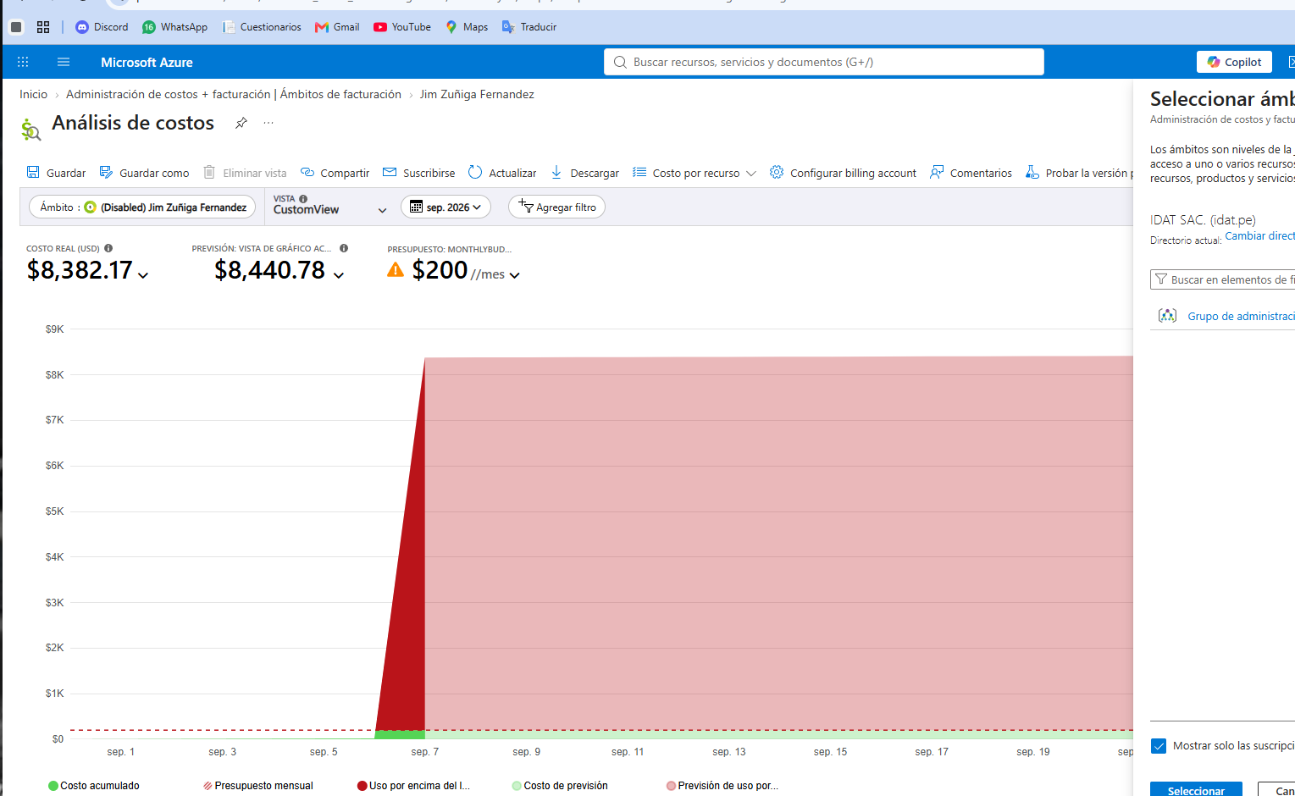Image resolution: width=1295 pixels, height=796 pixels.
Task: Open Copilot button
Action: pos(1234,62)
